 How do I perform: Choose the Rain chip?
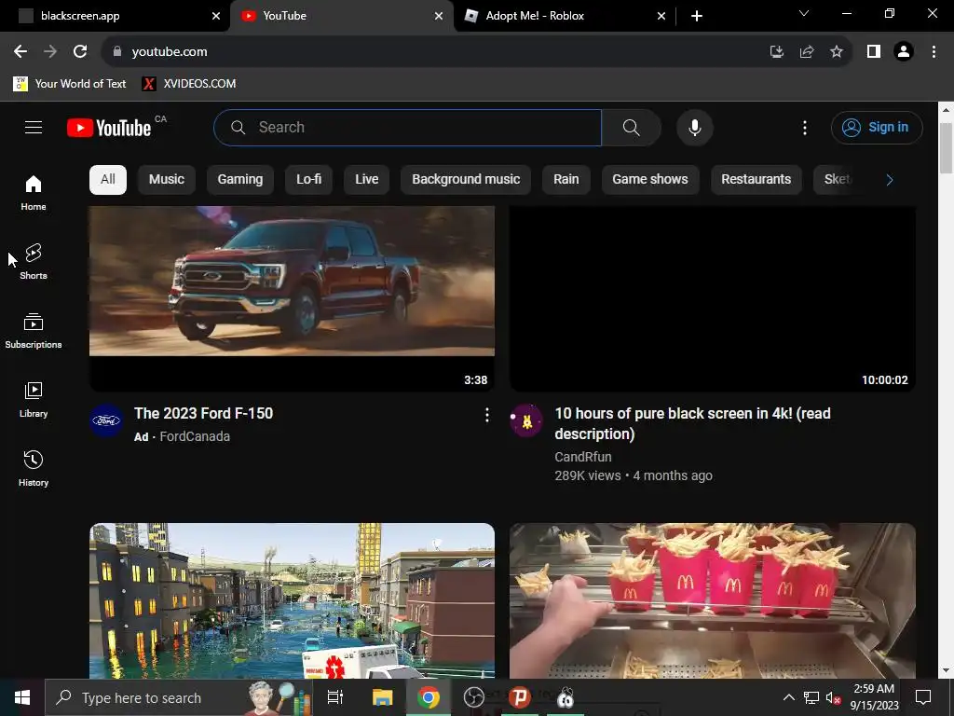click(x=566, y=180)
